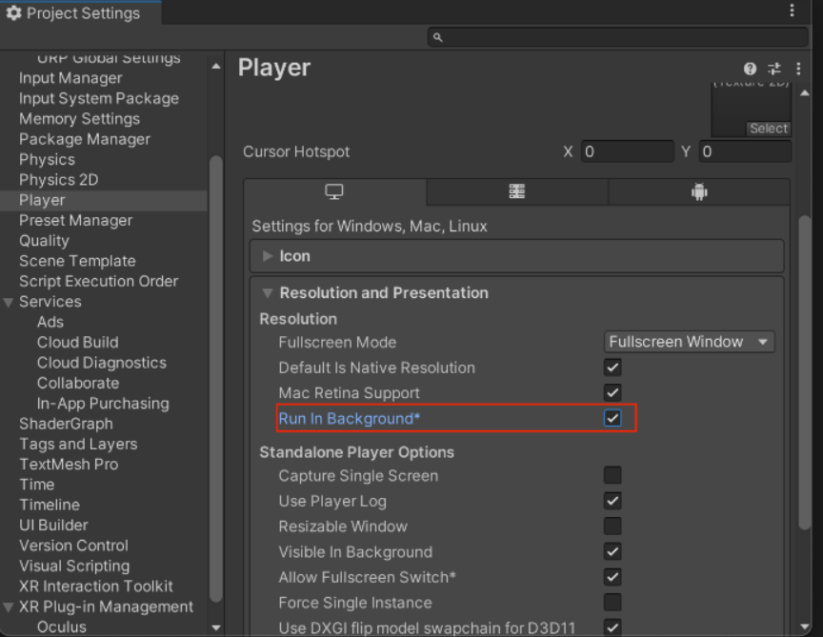Image resolution: width=823 pixels, height=637 pixels.
Task: Select Oculus under XR Plug-in Management
Action: coord(60,627)
